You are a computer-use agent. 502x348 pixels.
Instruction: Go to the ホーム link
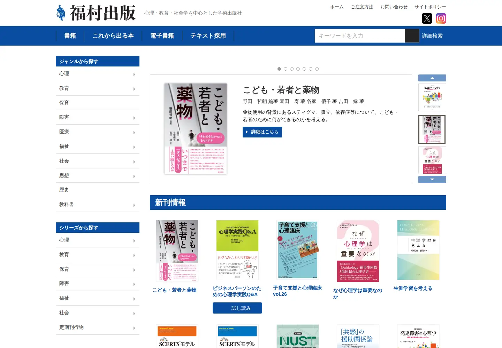coord(337,7)
